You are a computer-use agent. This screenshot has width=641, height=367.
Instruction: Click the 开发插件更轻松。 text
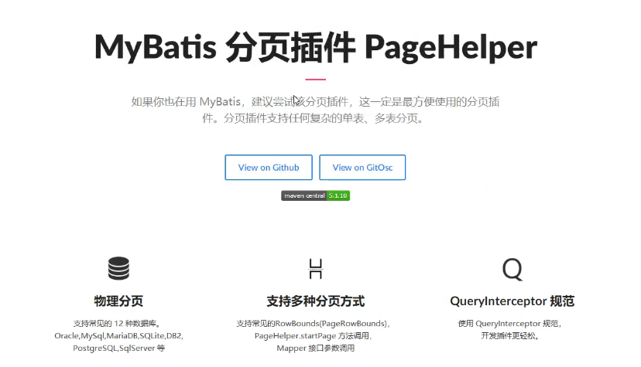[x=509, y=335]
